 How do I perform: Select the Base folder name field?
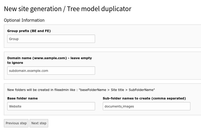click(51, 106)
